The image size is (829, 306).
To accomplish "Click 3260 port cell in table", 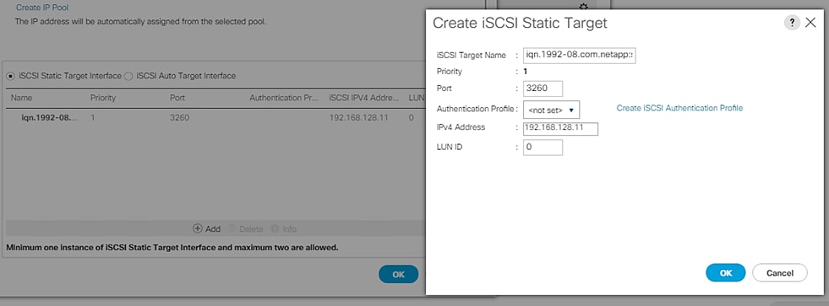I will coord(179,118).
